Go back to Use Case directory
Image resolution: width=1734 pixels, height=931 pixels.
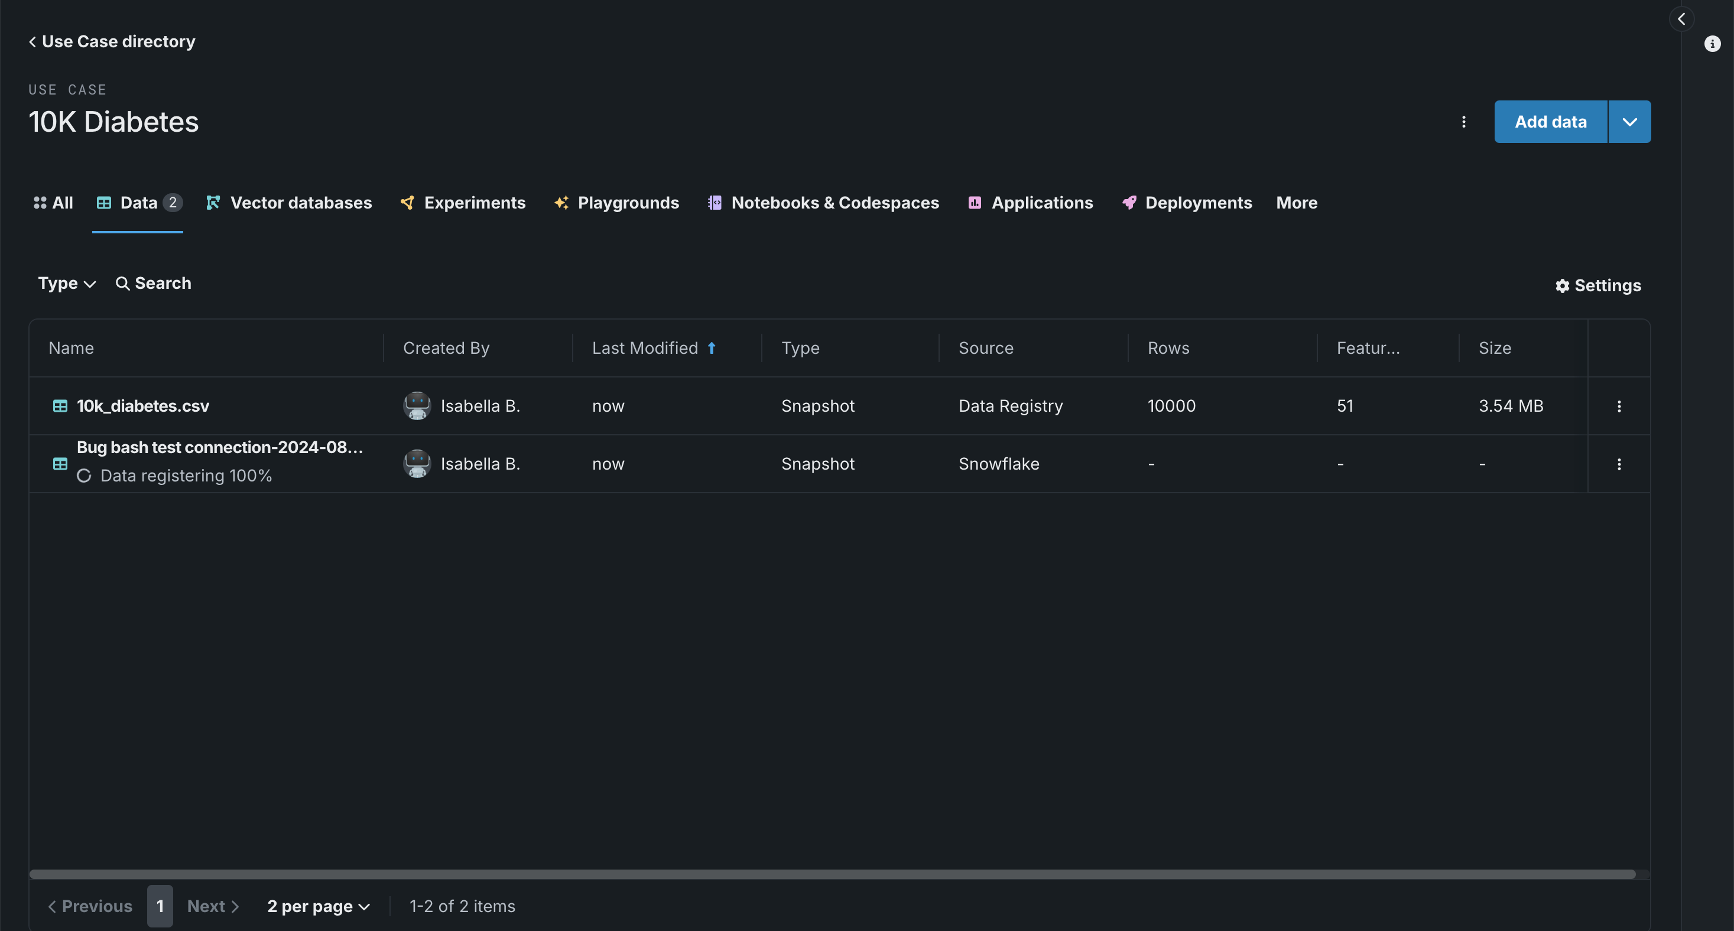pyautogui.click(x=112, y=42)
